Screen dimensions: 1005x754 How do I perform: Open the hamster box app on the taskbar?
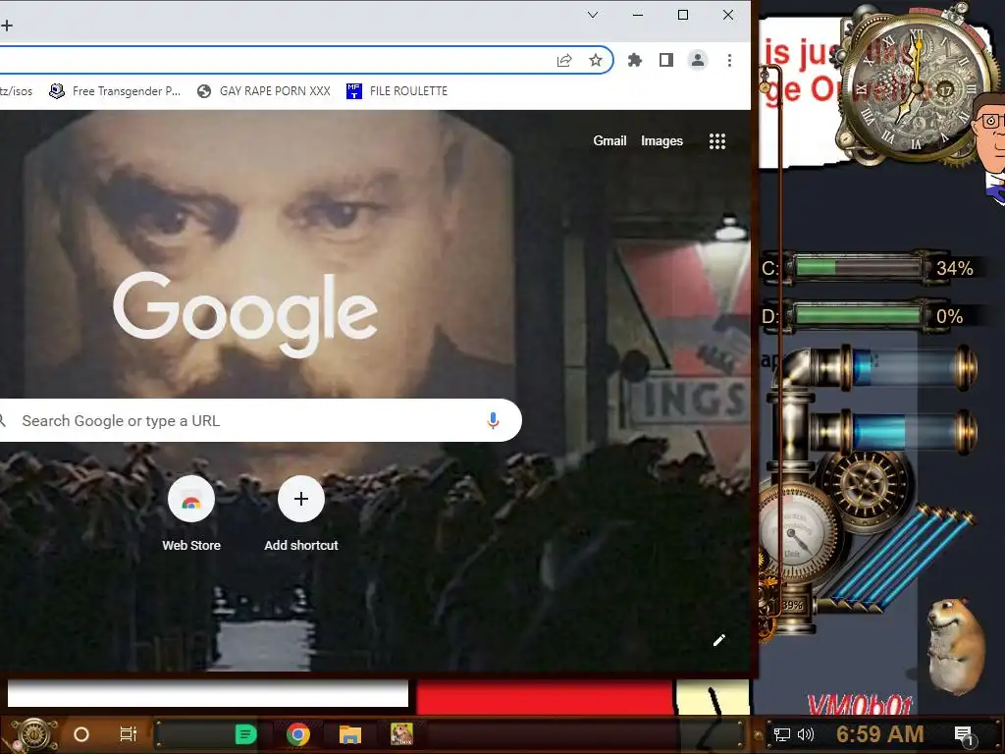(x=401, y=734)
